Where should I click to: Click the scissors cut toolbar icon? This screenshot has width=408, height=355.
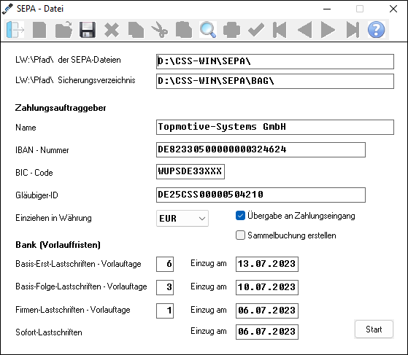(160, 30)
